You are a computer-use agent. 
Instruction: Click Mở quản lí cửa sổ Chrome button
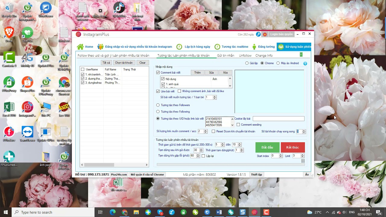pyautogui.click(x=147, y=175)
